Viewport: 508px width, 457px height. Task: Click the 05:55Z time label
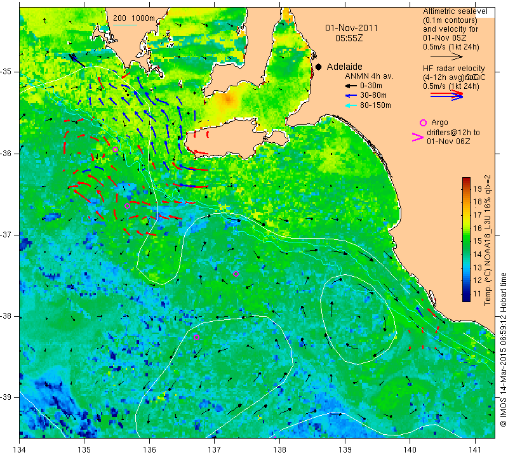[349, 38]
